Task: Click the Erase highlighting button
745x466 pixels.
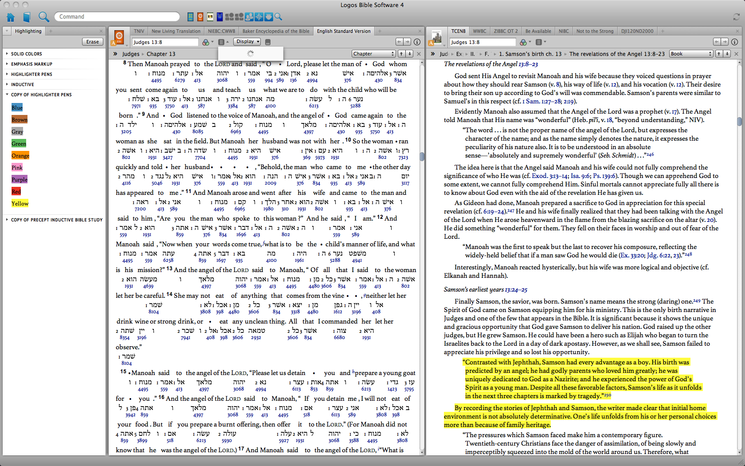Action: pos(93,42)
